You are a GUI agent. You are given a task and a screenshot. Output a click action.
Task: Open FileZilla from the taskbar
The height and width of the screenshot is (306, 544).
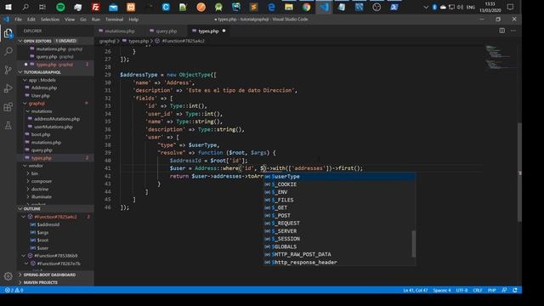pyautogui.click(x=96, y=7)
